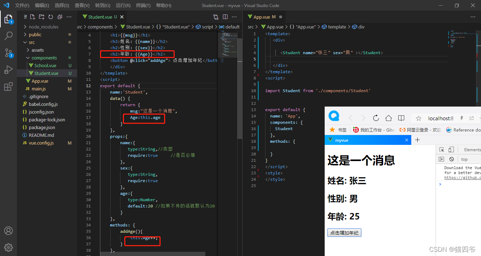Open 文件(F) menu
Image resolution: width=481 pixels, height=256 pixels.
[x=22, y=5]
